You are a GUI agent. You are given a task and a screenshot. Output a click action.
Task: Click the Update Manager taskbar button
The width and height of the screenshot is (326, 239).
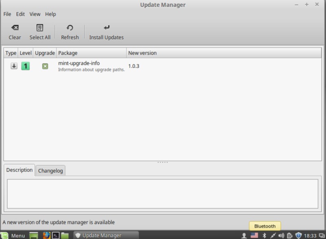point(106,235)
